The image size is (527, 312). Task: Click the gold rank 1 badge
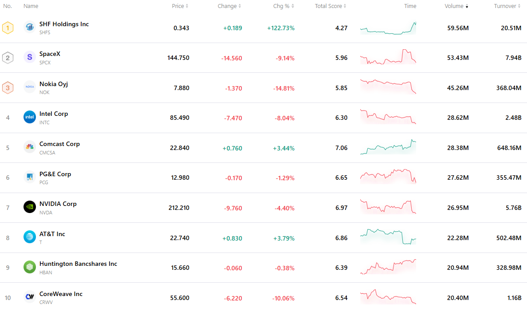(8, 28)
